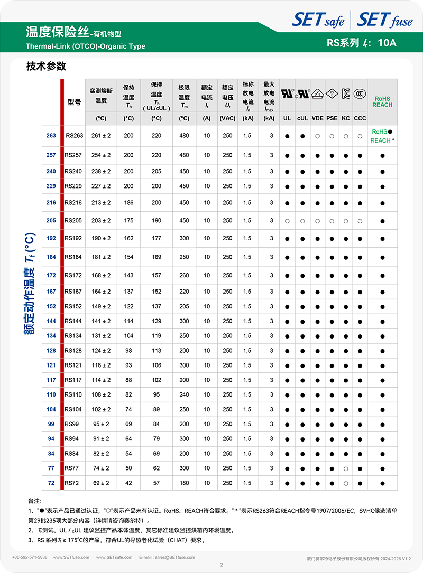The image size is (423, 573).
Task: Click limit temperature "260" in RS172 row
Action: click(x=184, y=276)
